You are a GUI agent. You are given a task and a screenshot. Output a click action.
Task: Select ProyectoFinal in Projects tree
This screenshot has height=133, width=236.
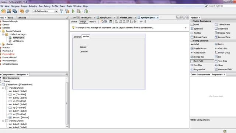point(8,54)
